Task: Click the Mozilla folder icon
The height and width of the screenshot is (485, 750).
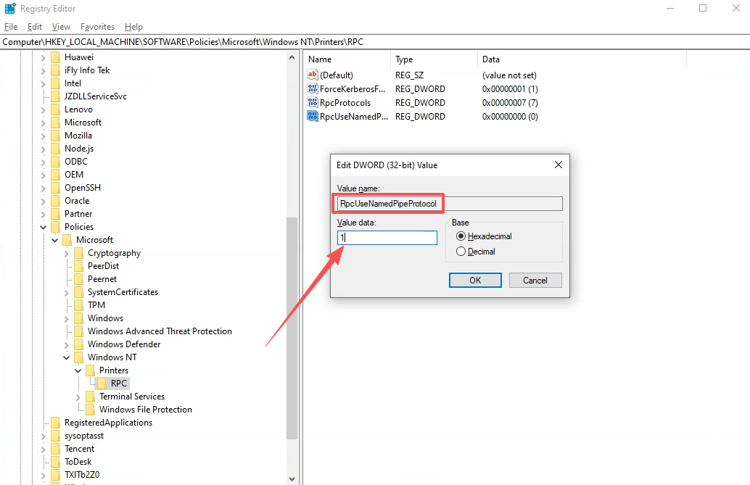Action: 55,136
